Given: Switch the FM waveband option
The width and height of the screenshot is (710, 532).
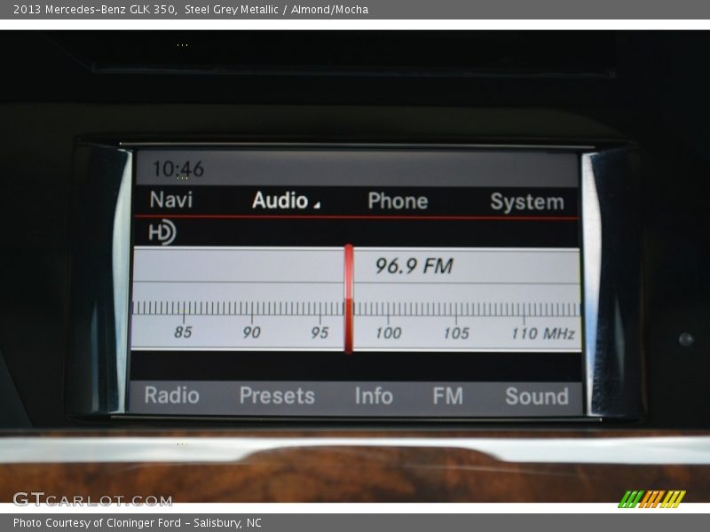Looking at the screenshot, I should pyautogui.click(x=447, y=395).
